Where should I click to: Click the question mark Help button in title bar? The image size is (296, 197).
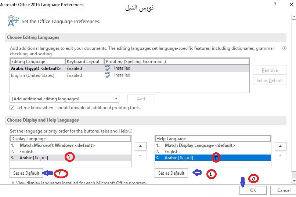274,5
